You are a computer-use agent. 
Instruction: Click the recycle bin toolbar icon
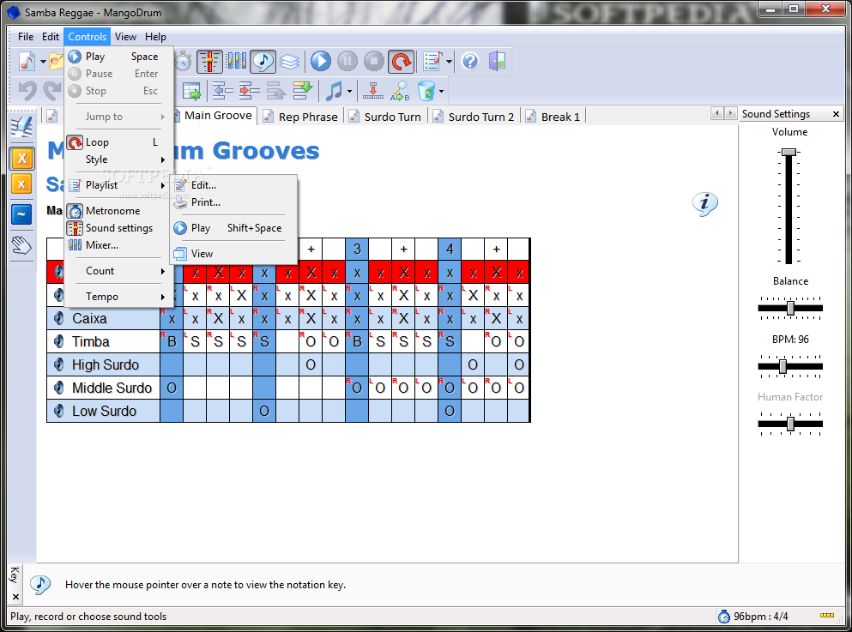point(426,91)
